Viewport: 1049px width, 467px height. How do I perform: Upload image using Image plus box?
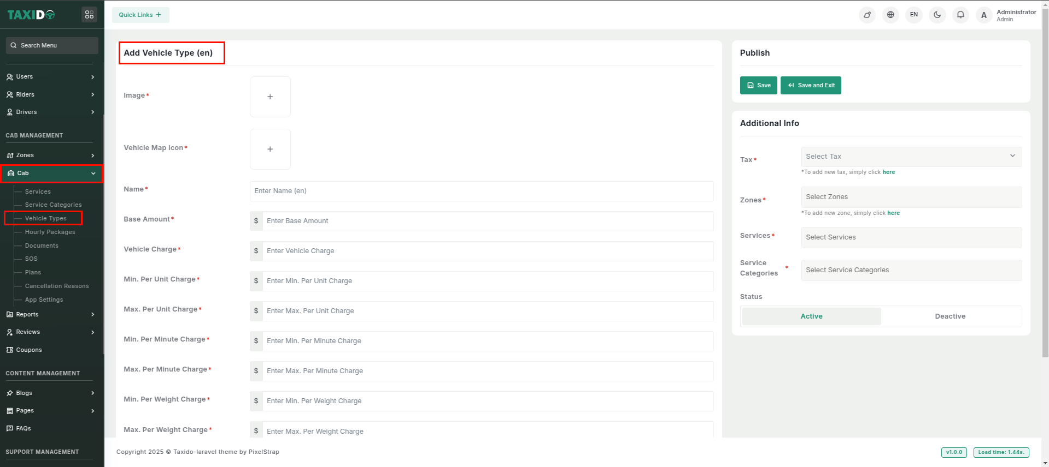pos(270,97)
